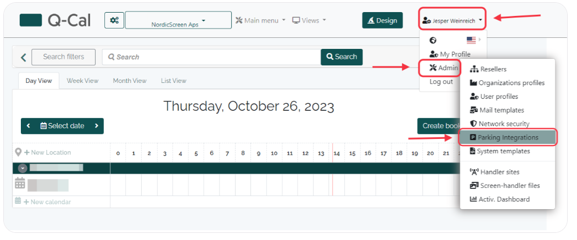The width and height of the screenshot is (577, 240).
Task: Switch to Month View tab
Action: (x=130, y=81)
